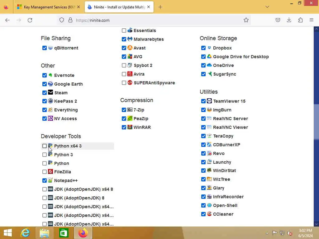Click the TeamViewer 15 icon

point(209,101)
